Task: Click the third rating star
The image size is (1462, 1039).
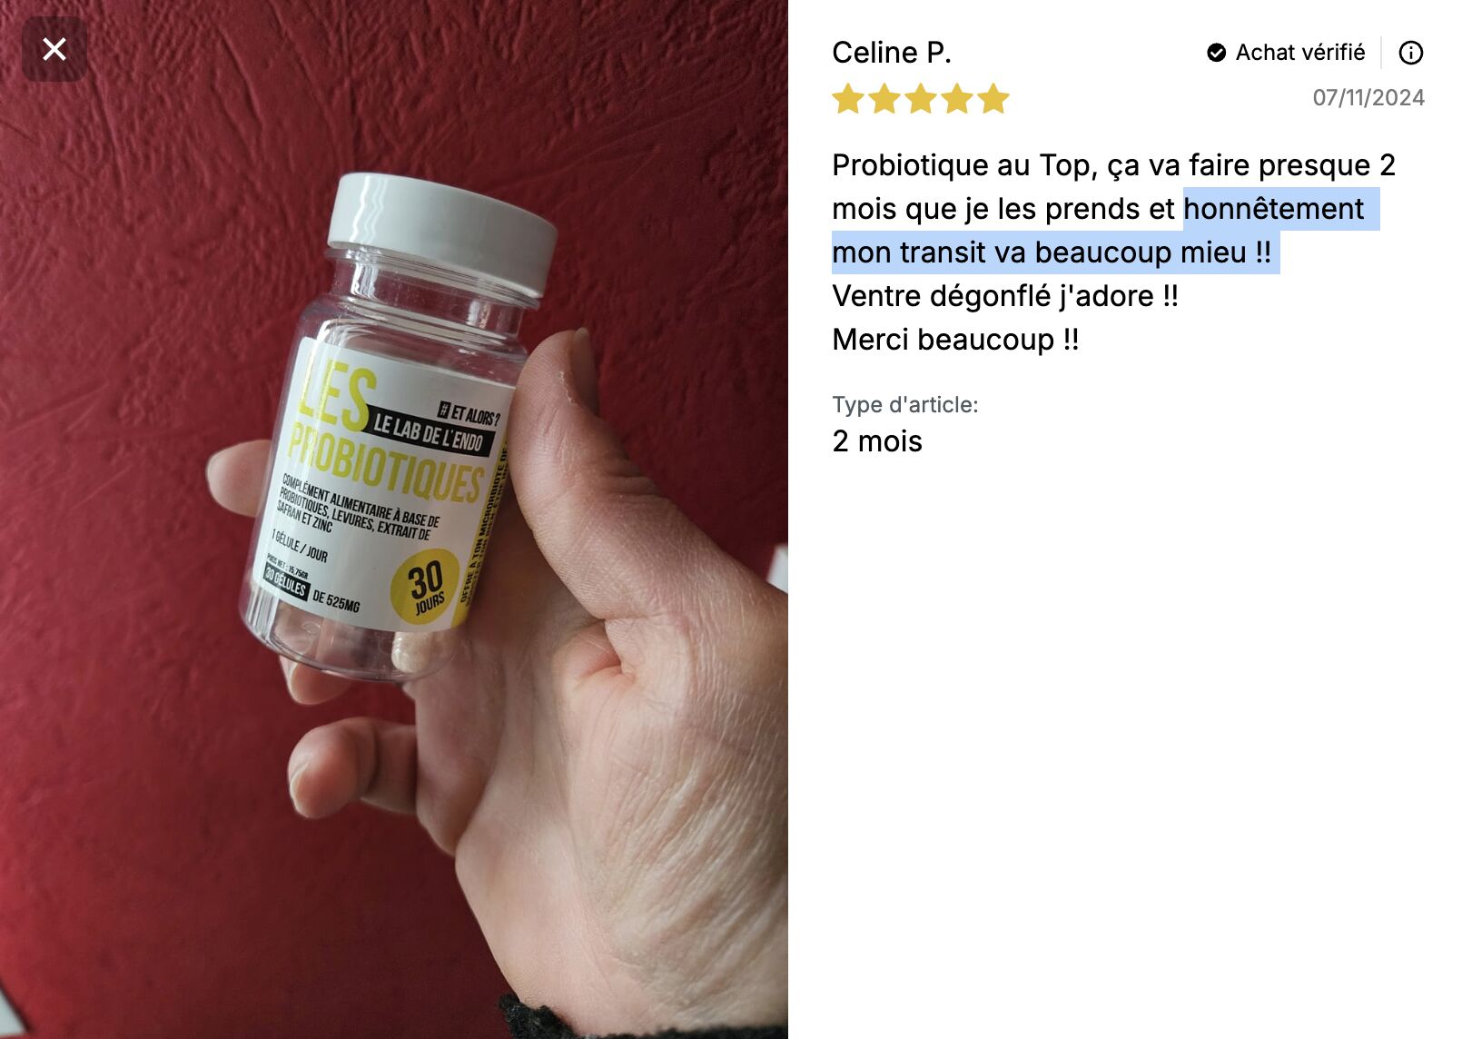Action: 921,98
